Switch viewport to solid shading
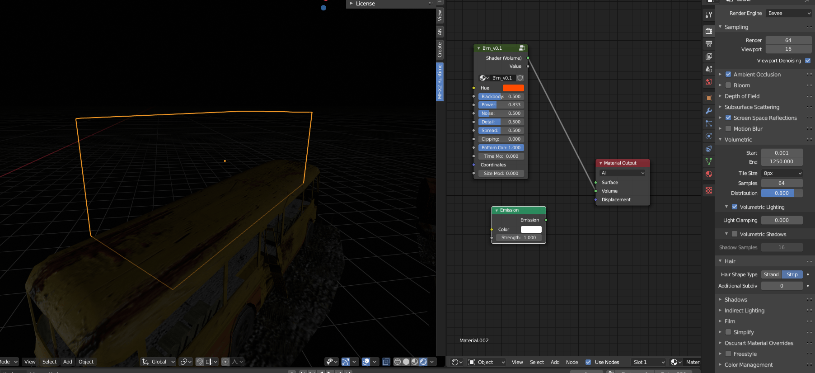815x373 pixels. [406, 362]
